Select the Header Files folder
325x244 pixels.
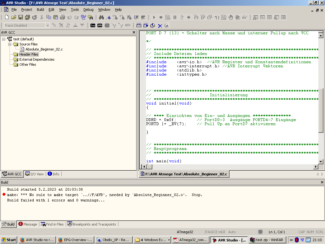[29, 54]
